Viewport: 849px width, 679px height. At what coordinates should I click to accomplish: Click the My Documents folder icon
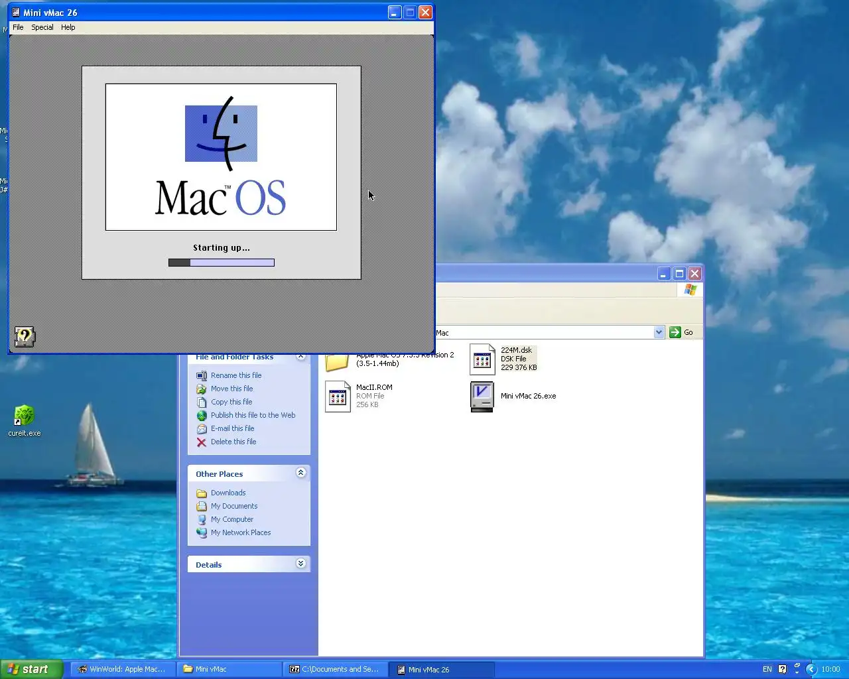[202, 507]
